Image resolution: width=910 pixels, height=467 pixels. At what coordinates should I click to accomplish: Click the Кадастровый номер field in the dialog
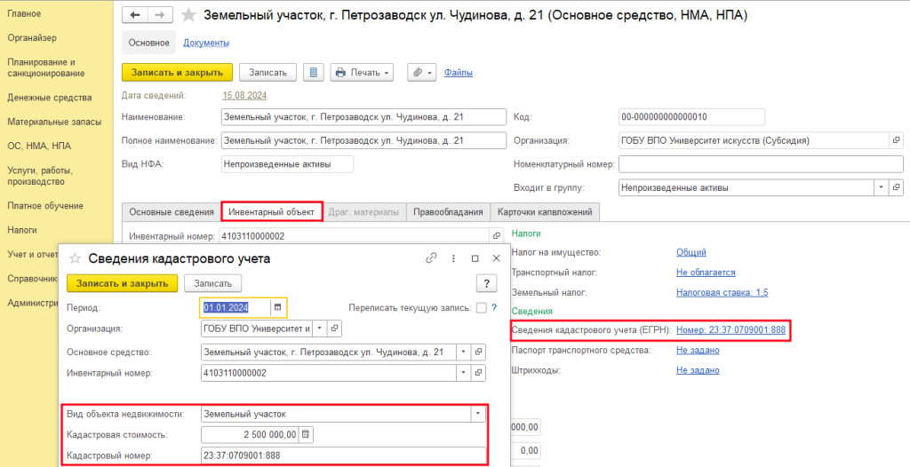[344, 455]
